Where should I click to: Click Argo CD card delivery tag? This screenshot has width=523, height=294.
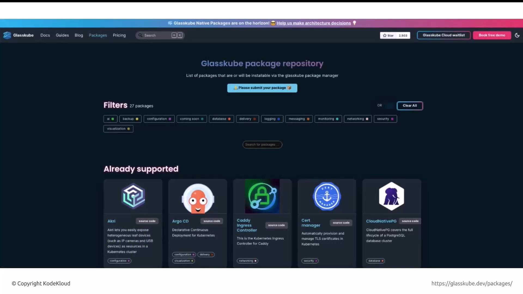206,255
